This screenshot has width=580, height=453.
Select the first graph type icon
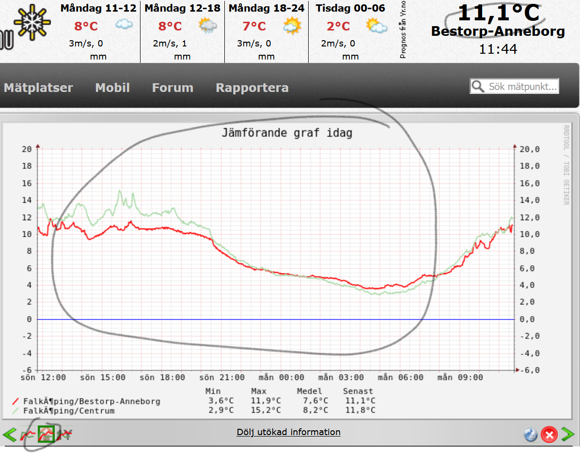28,435
